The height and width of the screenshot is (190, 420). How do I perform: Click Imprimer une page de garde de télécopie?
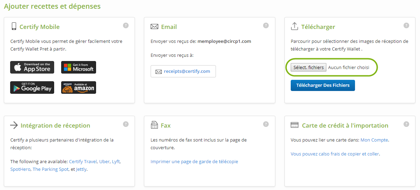pyautogui.click(x=194, y=161)
